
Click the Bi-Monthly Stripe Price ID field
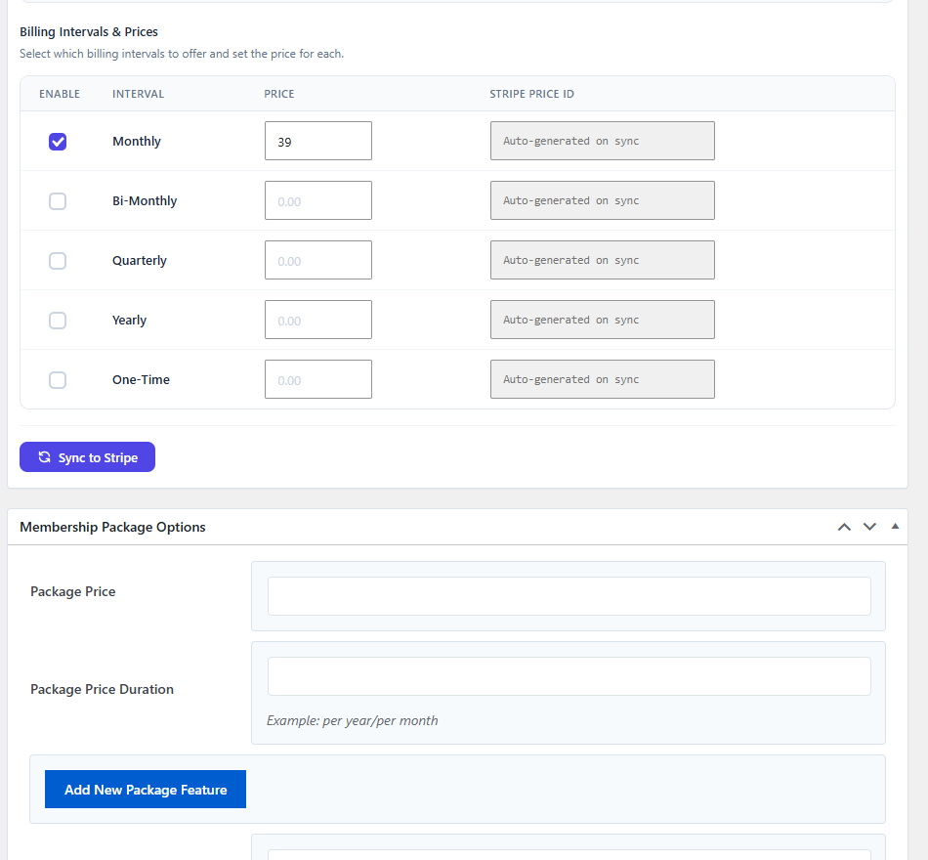tap(603, 200)
